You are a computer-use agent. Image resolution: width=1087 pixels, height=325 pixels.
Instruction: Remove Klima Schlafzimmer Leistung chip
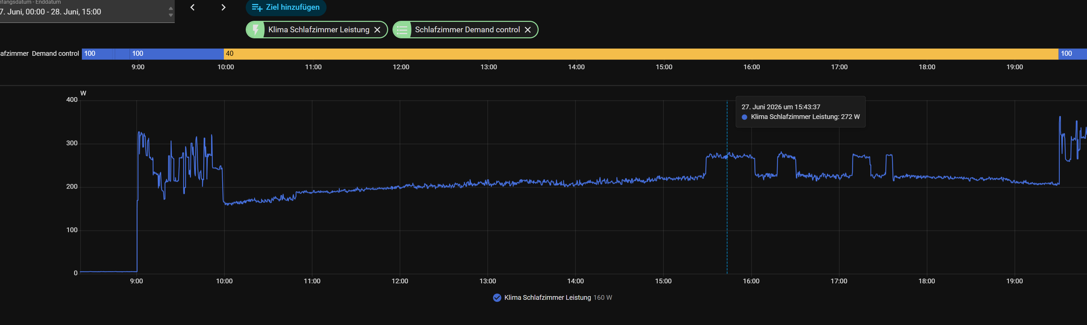[x=377, y=30]
